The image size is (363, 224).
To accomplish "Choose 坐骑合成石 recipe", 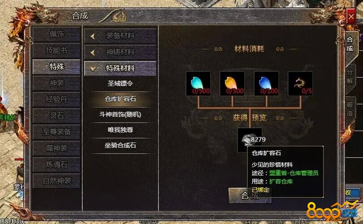I will pyautogui.click(x=120, y=145).
